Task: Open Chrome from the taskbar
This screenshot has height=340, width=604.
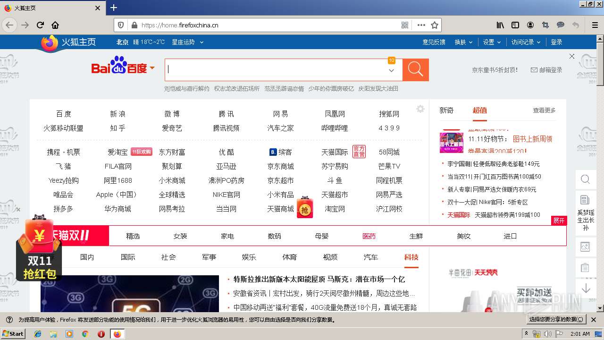Action: tap(85, 334)
